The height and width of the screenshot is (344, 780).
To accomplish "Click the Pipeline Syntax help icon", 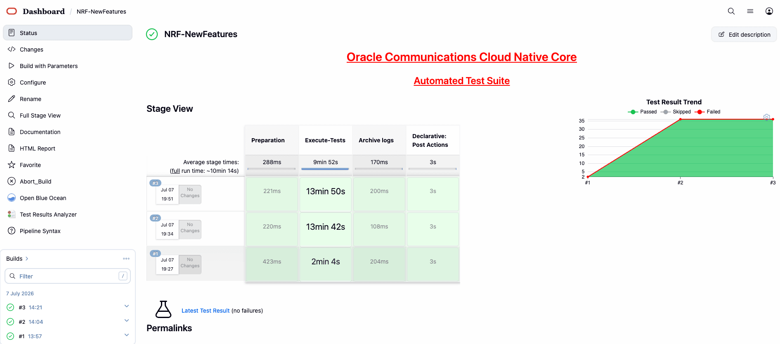I will coord(12,231).
